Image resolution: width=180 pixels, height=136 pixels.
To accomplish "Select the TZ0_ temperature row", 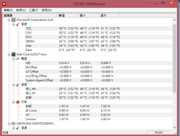I will point(99,28).
